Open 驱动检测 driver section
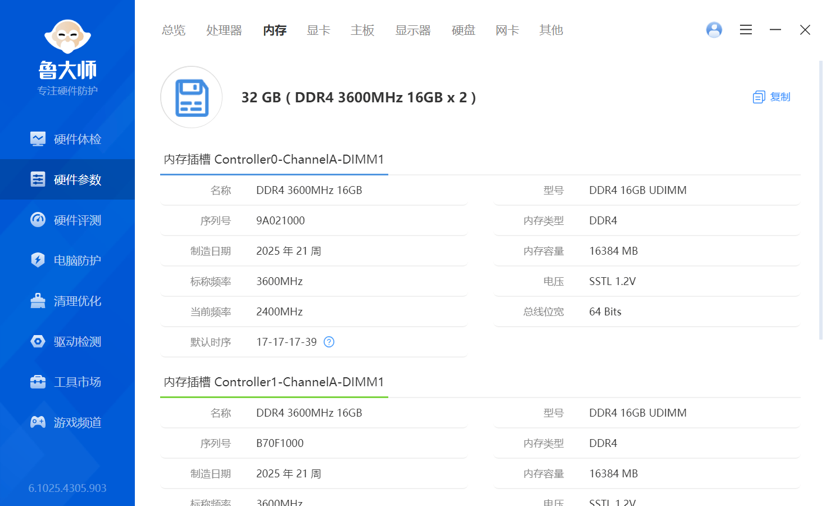The height and width of the screenshot is (506, 826). [x=67, y=341]
